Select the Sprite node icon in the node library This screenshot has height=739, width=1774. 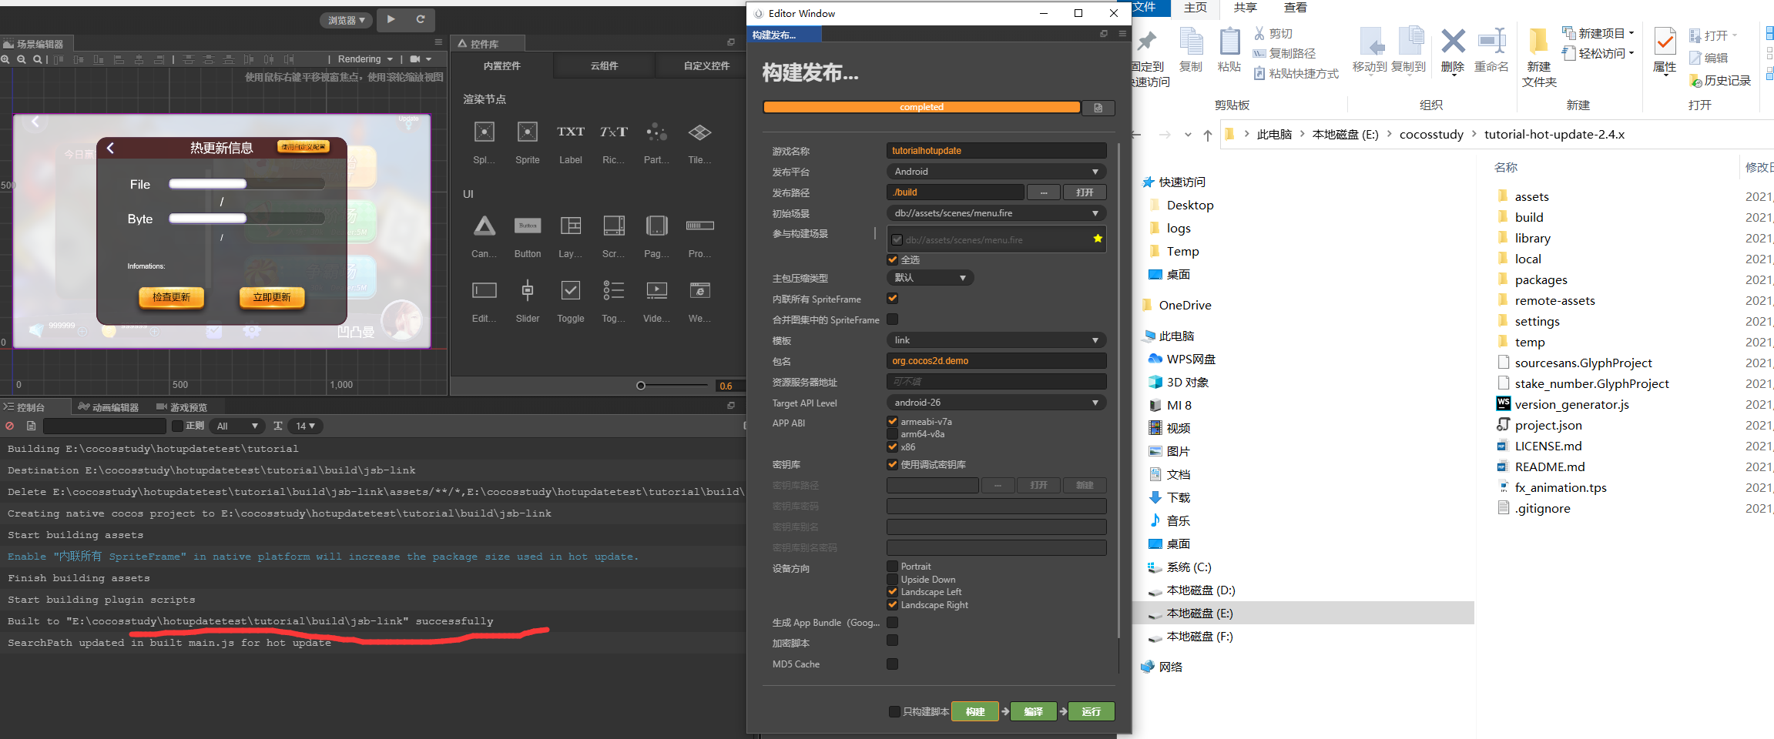528,132
